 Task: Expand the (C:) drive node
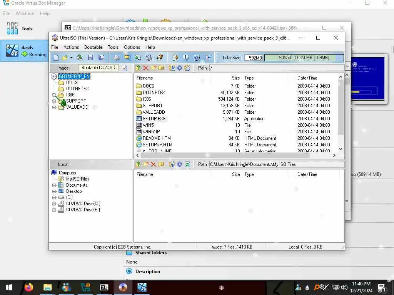point(54,197)
